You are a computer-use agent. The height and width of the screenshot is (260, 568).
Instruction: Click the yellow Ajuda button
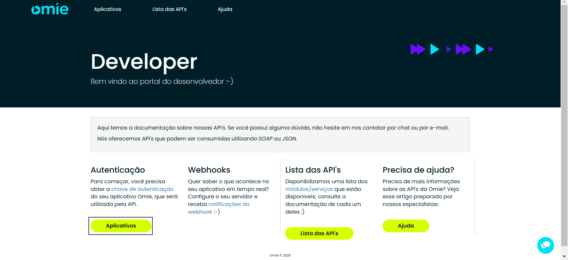click(x=406, y=226)
